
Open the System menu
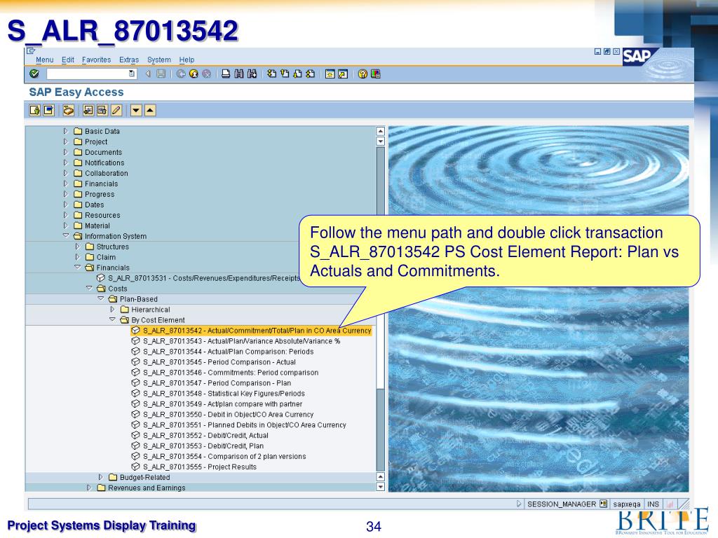(x=159, y=60)
